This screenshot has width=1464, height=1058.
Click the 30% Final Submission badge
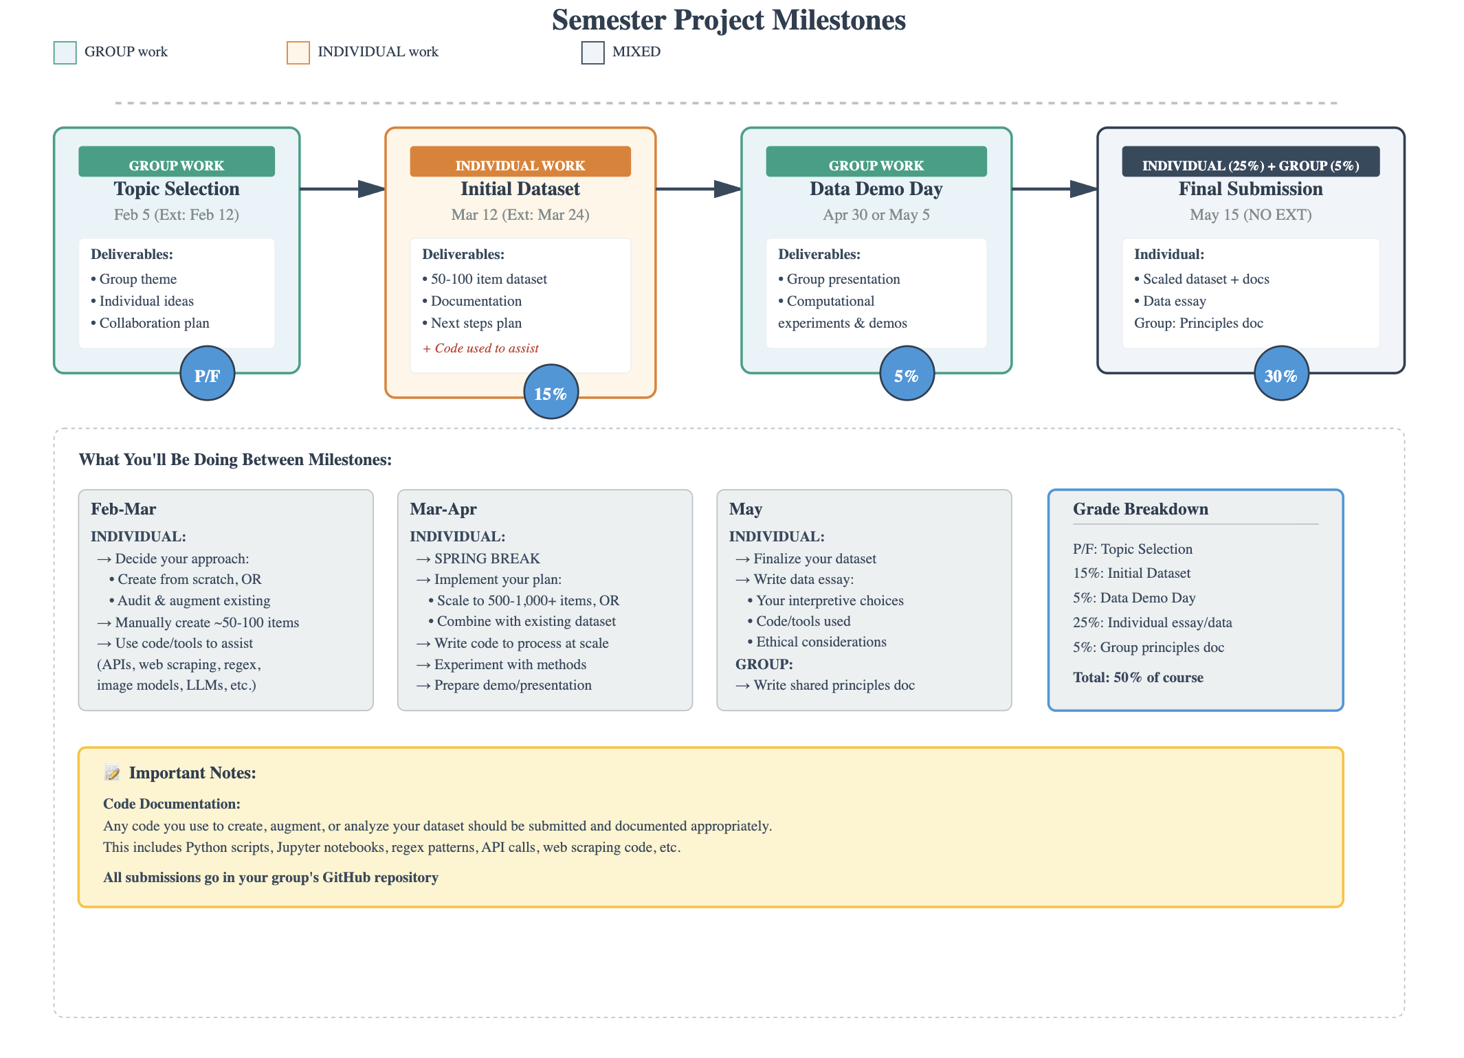click(x=1281, y=374)
